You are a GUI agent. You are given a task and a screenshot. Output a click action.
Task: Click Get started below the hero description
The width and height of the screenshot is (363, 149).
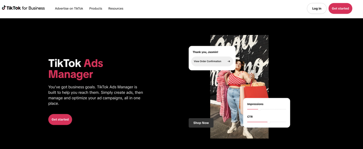coord(60,119)
